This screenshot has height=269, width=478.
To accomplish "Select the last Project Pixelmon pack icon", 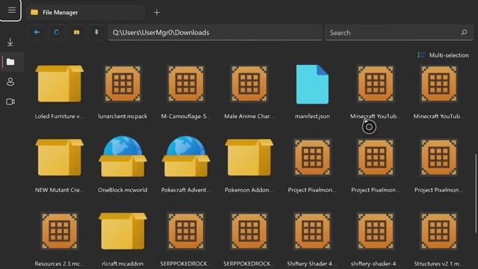I will pyautogui.click(x=438, y=158).
